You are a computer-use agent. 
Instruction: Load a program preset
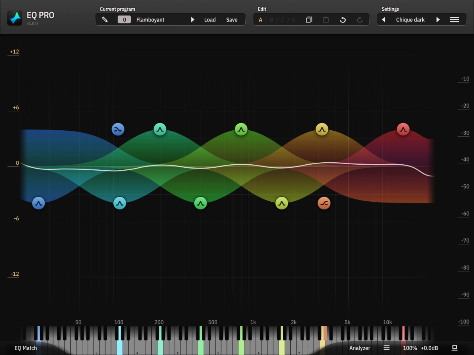(210, 19)
